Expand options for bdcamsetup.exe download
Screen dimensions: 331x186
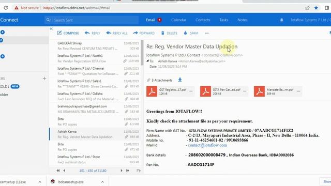coord(102,182)
